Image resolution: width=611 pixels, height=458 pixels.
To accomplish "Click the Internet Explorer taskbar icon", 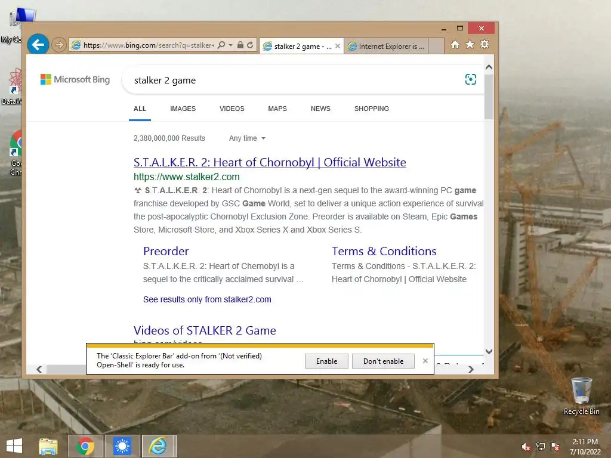I will pos(158,446).
